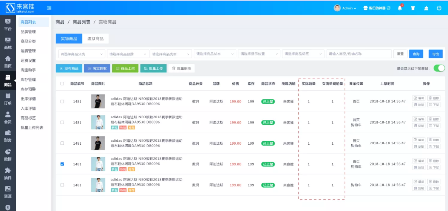Open 运费管理 in the submenu
This screenshot has width=448, height=211.
coord(28,51)
